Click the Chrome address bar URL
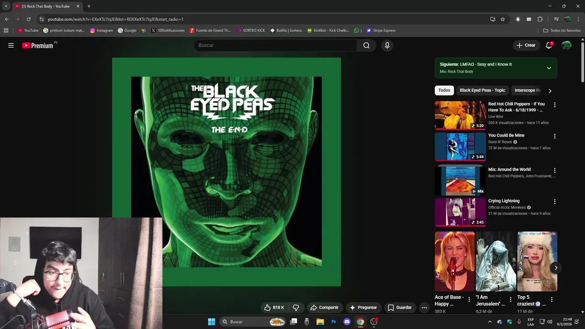 (x=116, y=19)
